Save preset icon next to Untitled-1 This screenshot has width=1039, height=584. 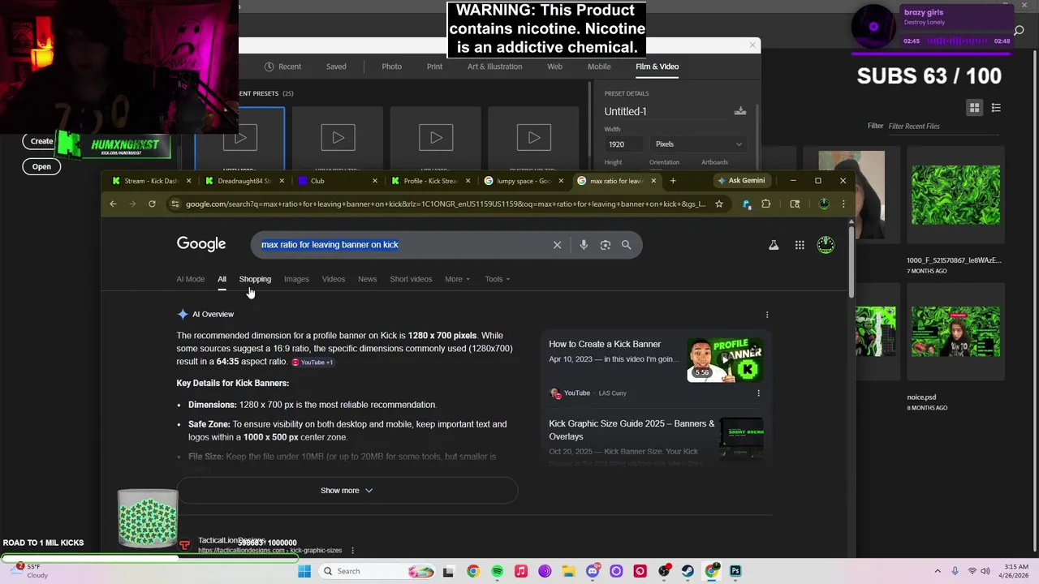(739, 111)
